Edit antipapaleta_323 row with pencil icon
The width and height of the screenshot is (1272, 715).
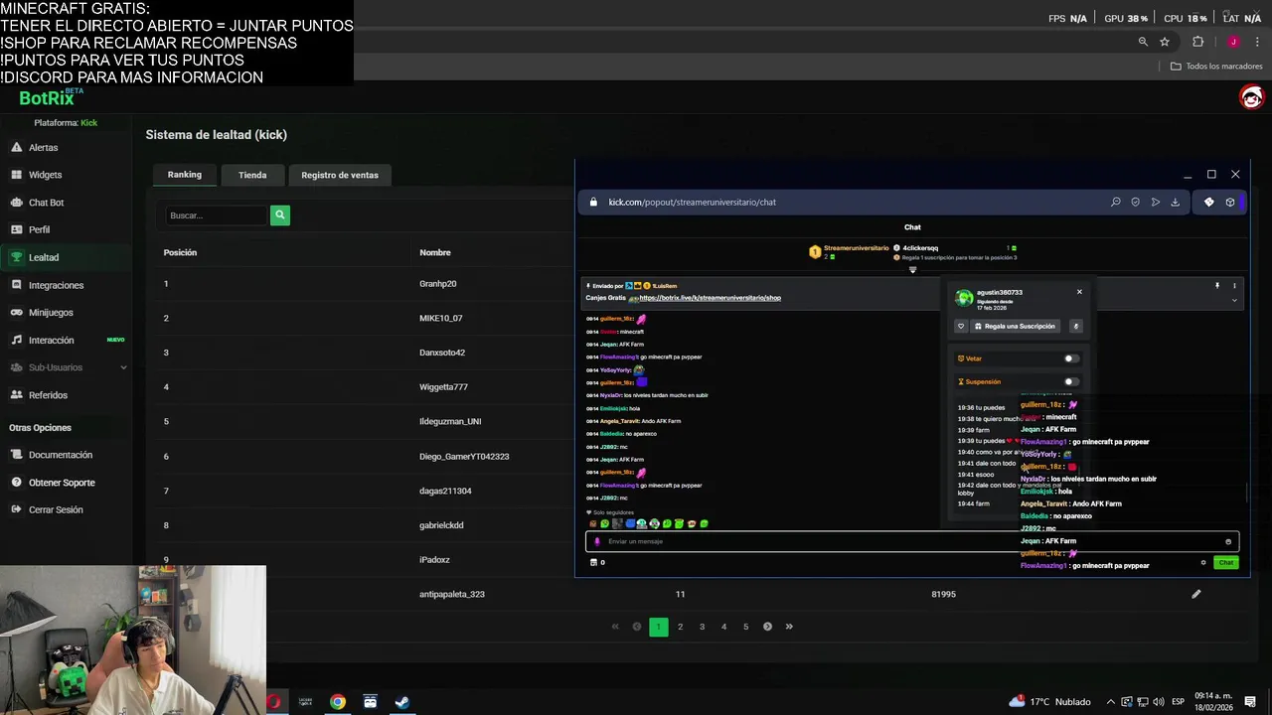(x=1195, y=594)
